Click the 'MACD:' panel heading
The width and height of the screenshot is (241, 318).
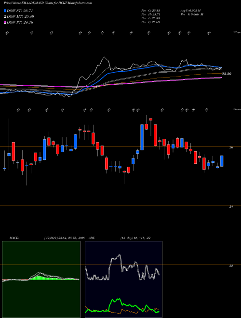point(14,238)
